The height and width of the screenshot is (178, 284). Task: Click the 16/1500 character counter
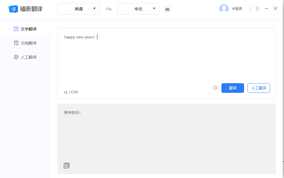coord(71,92)
